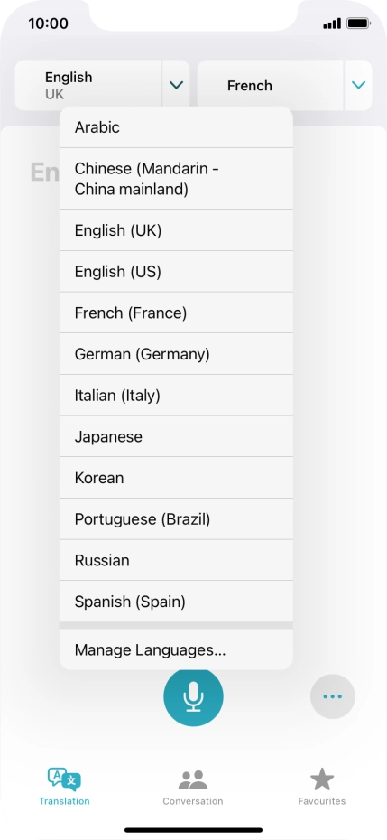Open the three-dot more options button
The width and height of the screenshot is (387, 840).
pos(332,696)
